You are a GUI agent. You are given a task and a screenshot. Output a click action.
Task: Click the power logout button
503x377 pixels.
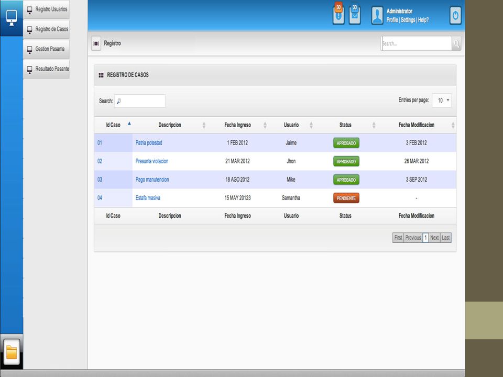coord(455,15)
